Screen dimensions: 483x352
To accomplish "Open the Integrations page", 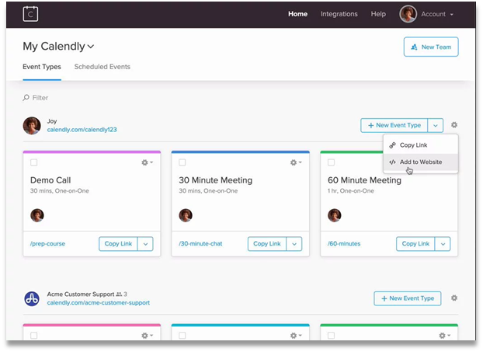I will 339,14.
